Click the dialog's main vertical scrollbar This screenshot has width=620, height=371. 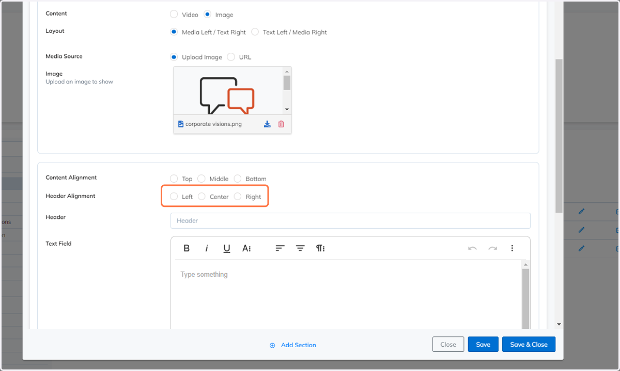coord(559,136)
